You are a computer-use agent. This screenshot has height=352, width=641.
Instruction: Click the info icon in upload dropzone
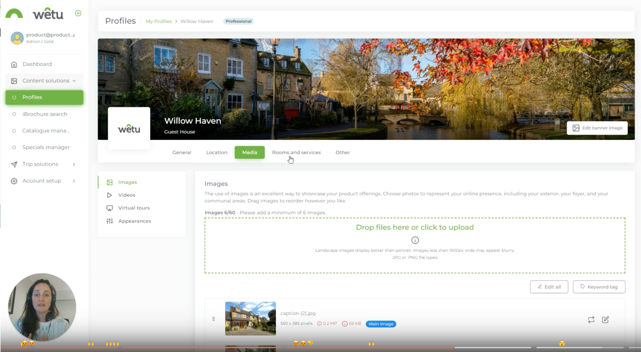tap(415, 240)
